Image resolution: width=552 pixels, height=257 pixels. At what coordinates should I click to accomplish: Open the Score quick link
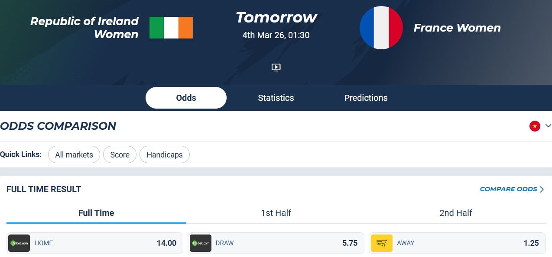(x=120, y=154)
